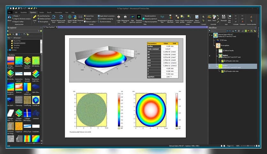The image size is (267, 154).
Task: Click the Stitch icon in Assemble
Action: coord(210,17)
